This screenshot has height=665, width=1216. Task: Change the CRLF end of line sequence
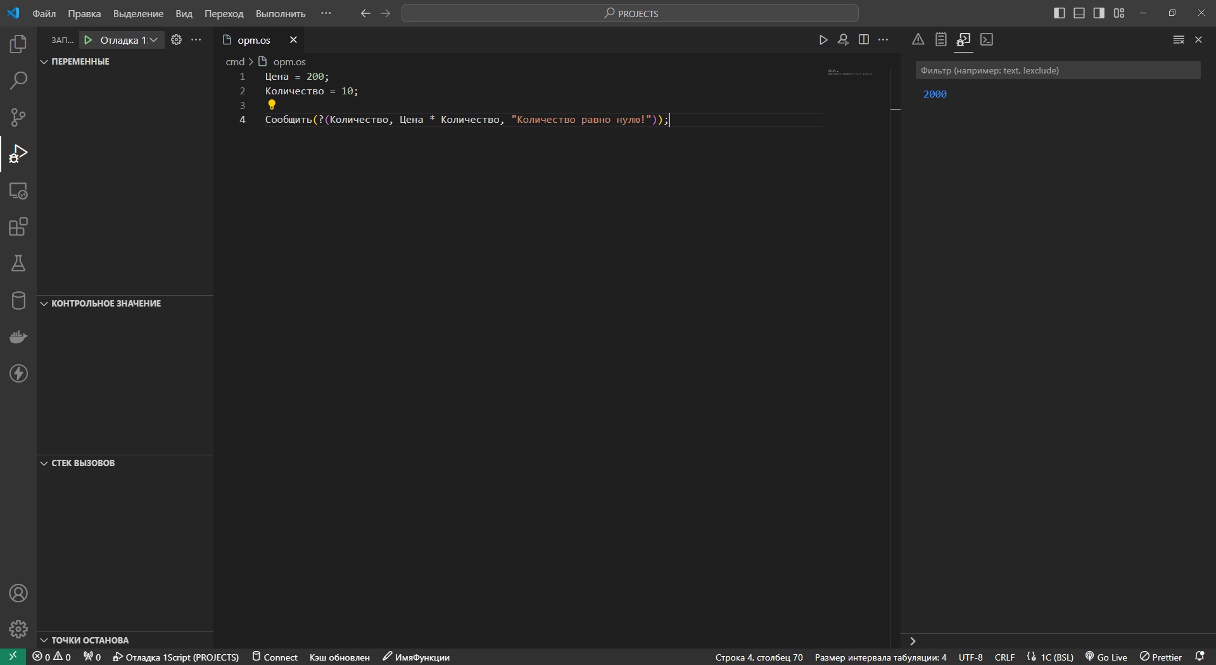coord(1004,657)
